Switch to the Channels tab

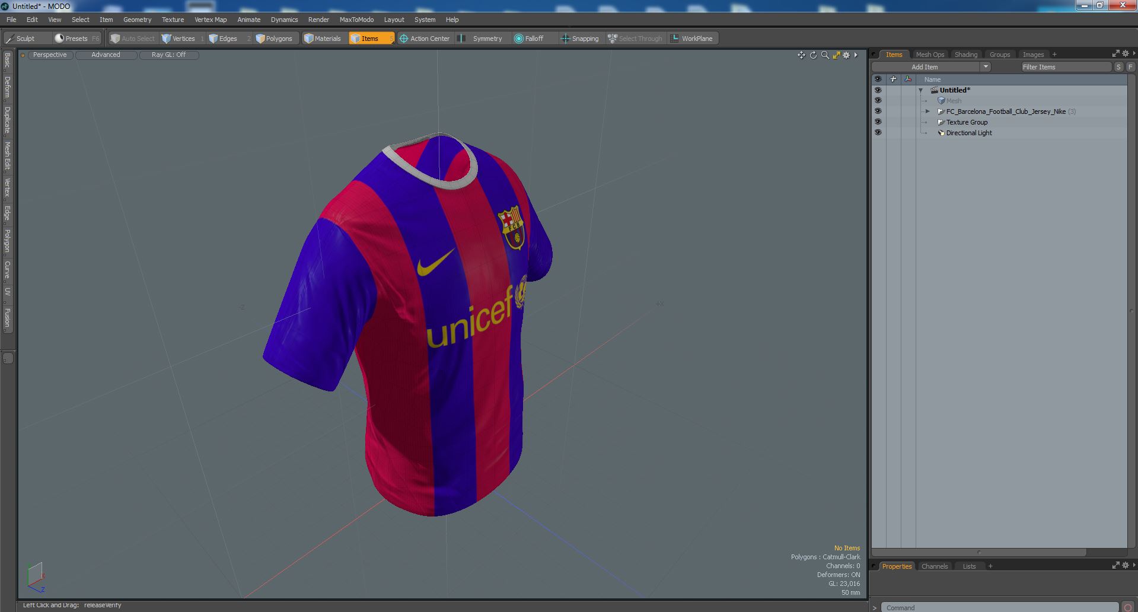tap(935, 566)
